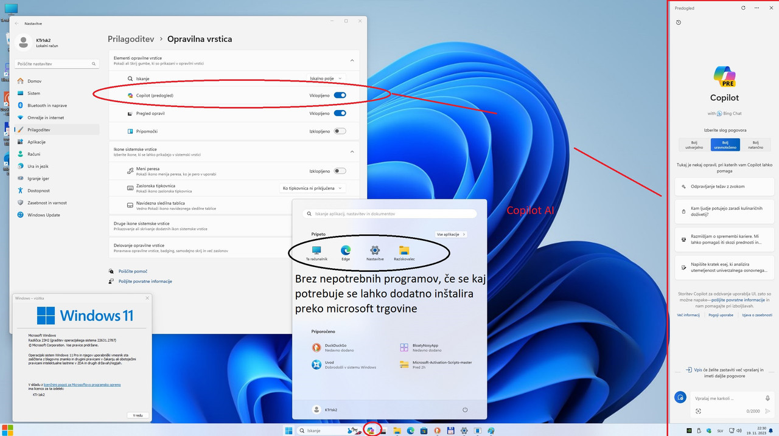Select Bolj natančno conversation style

[756, 145]
